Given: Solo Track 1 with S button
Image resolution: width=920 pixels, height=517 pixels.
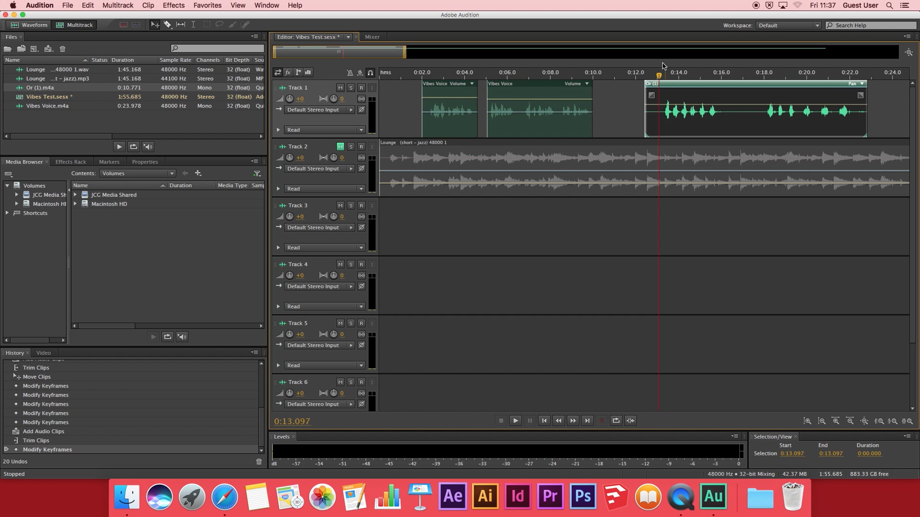Looking at the screenshot, I should [350, 88].
